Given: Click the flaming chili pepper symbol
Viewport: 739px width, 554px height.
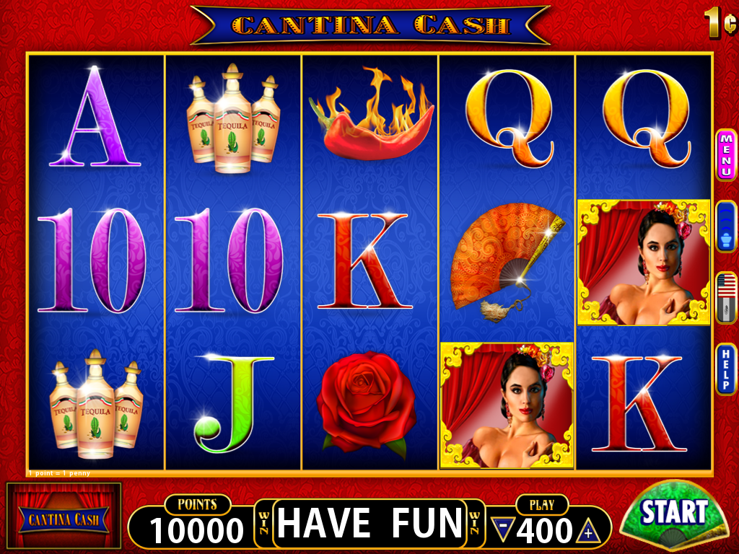Looking at the screenshot, I should click(372, 114).
